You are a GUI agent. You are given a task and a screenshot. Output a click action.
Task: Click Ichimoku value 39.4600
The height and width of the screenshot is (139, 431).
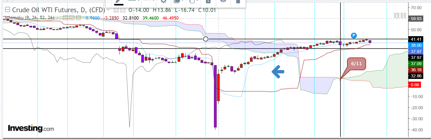tap(151, 18)
